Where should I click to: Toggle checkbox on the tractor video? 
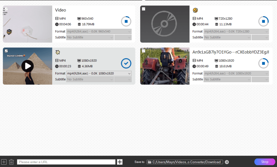pos(144,51)
